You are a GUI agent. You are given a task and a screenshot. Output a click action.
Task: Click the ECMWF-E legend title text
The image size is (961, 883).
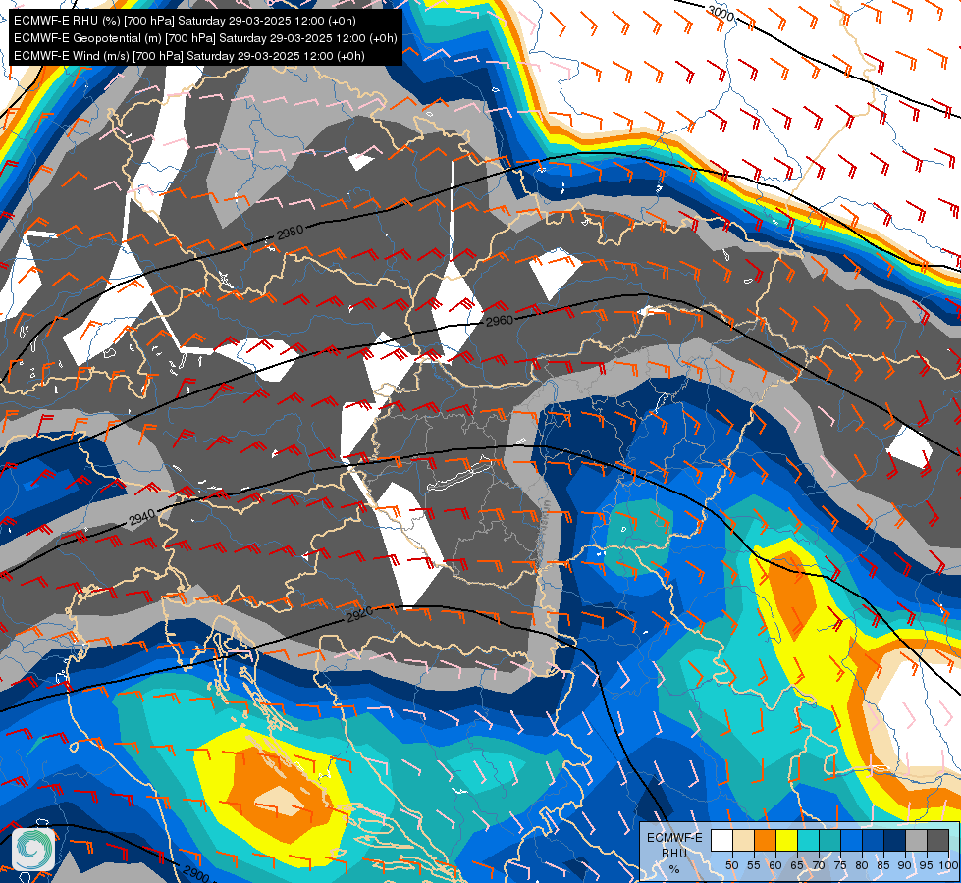[674, 838]
